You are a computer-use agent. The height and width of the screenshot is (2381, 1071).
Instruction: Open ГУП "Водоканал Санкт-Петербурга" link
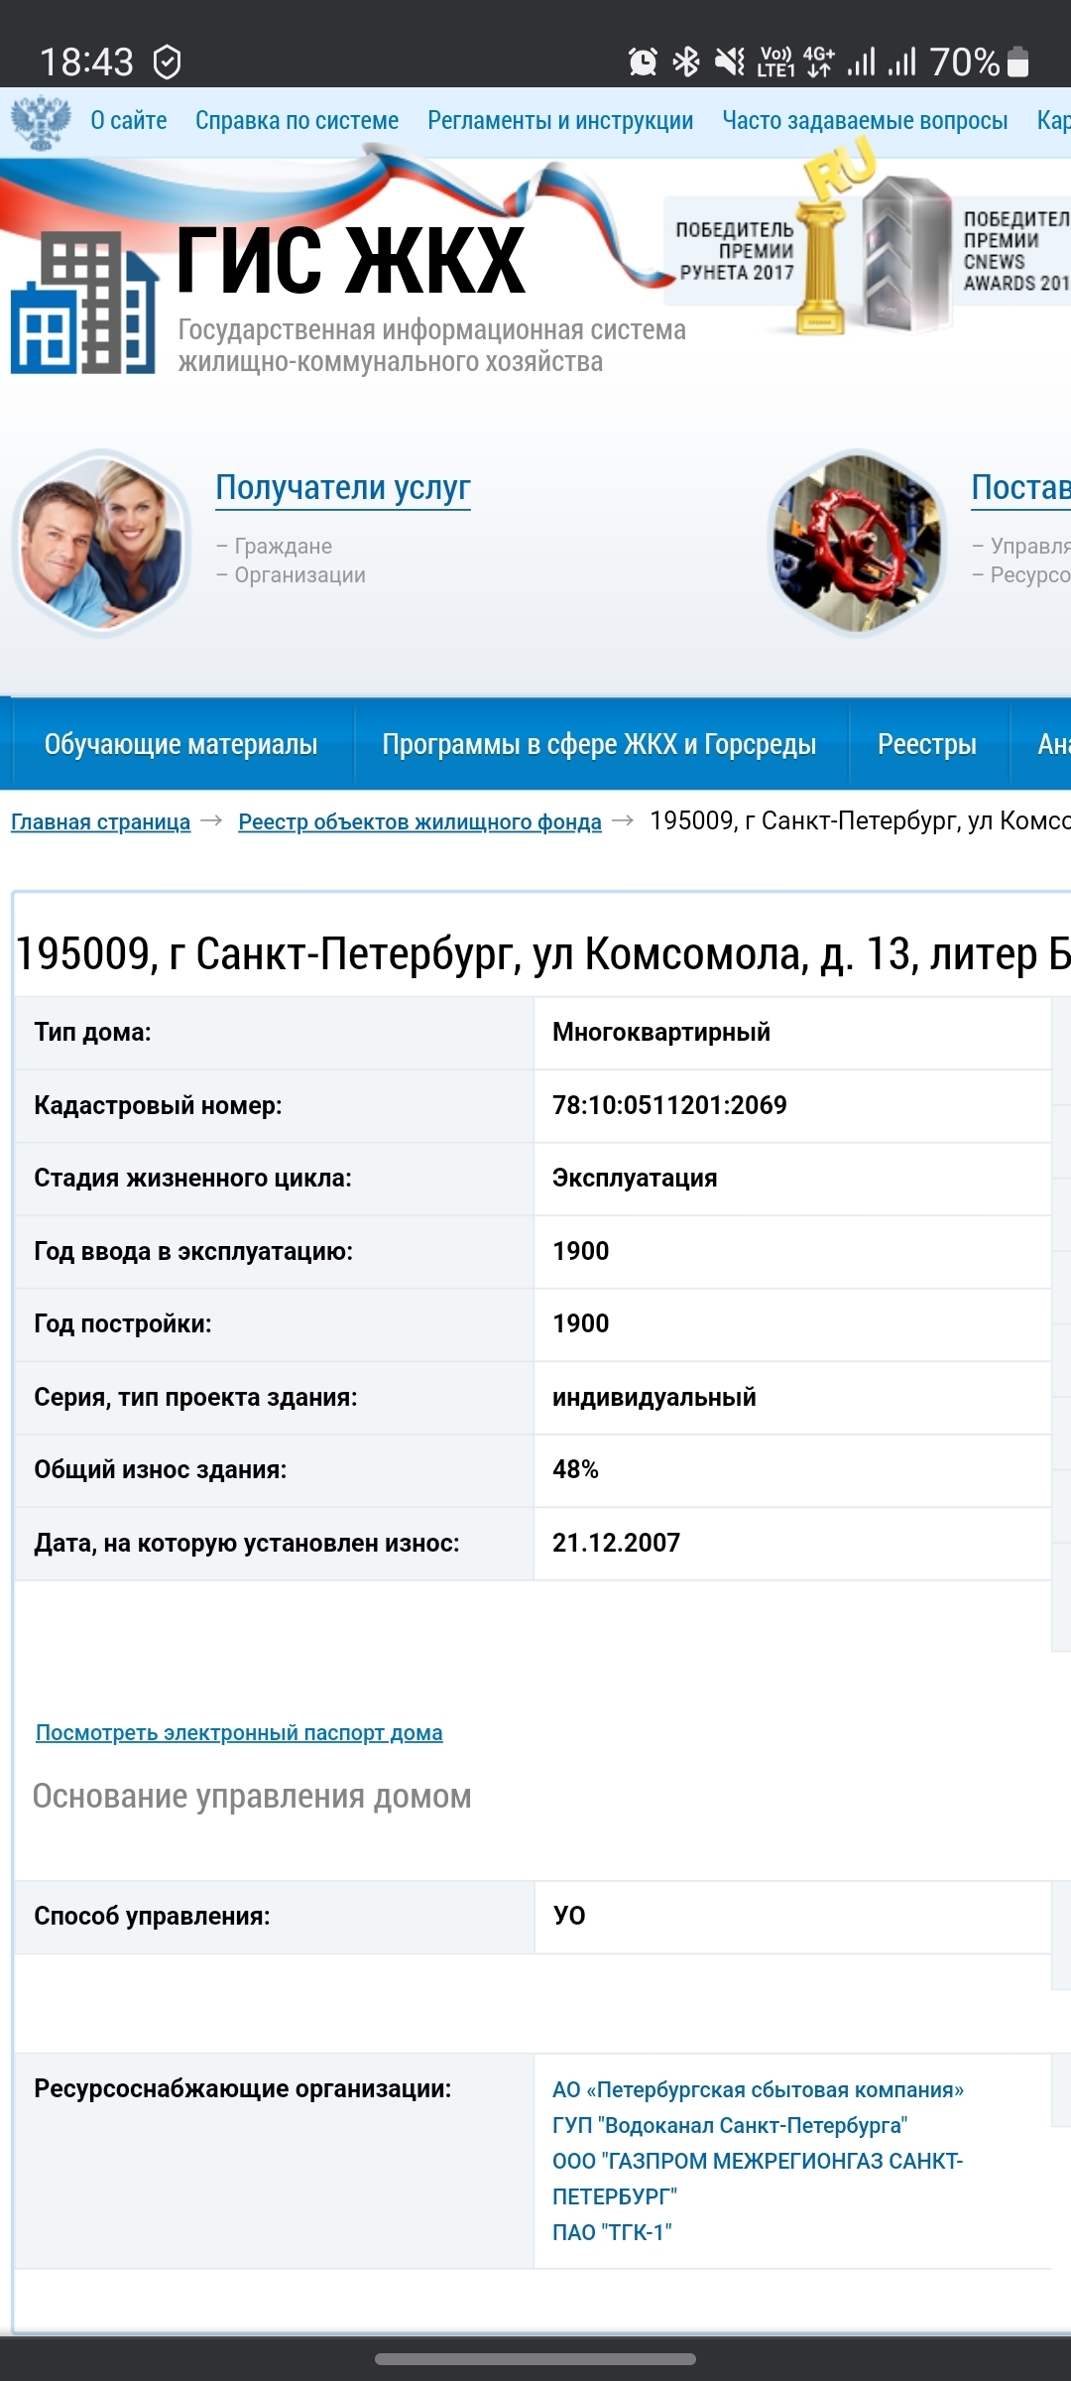coord(730,2125)
